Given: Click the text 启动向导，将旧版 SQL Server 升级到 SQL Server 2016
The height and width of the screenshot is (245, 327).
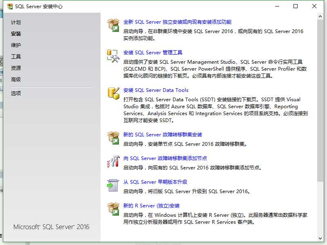Looking at the screenshot, I should pyautogui.click(x=187, y=191).
